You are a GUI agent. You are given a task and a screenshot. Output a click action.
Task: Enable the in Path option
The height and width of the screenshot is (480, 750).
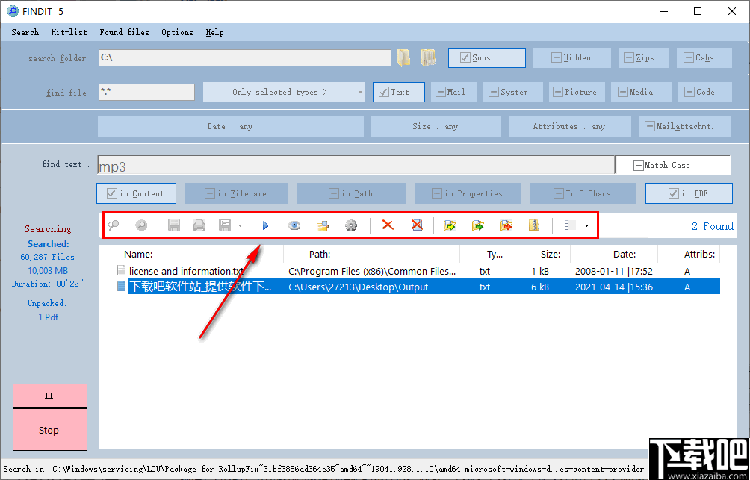351,193
